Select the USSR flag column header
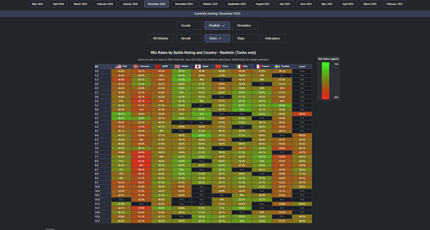The image size is (430, 230). coord(161,66)
